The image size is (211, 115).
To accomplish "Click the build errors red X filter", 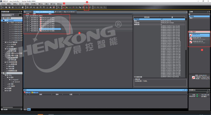I will point(27,92).
